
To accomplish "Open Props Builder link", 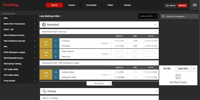I will pos(19,81).
